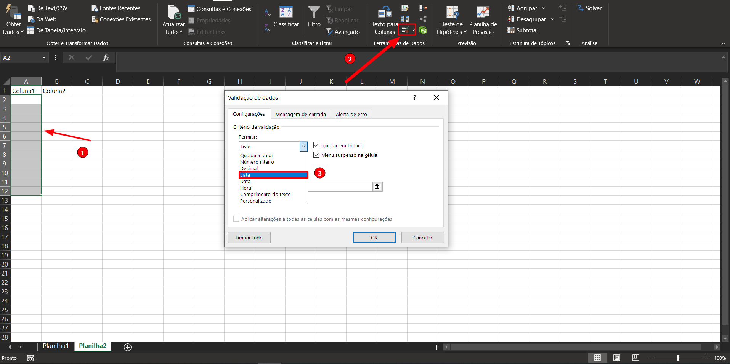Viewport: 730px width, 364px height.
Task: Click OK in Validação de dados
Action: tap(374, 238)
